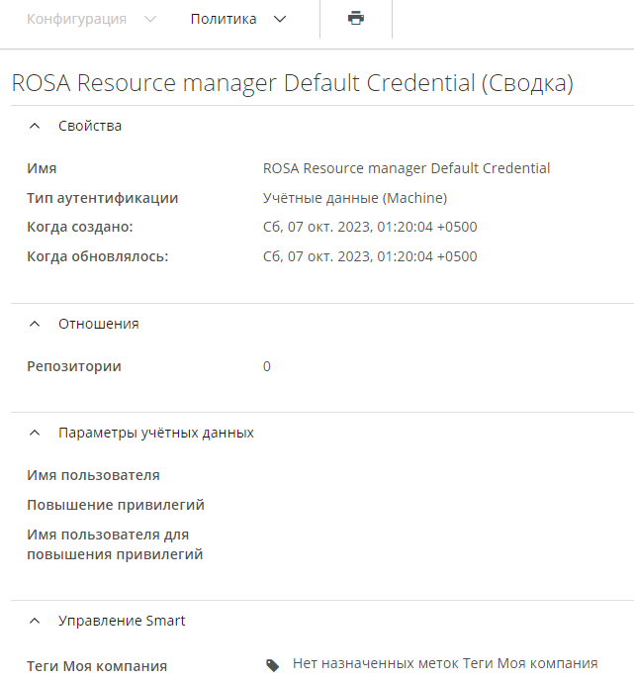
Task: Click the repository count '0'
Action: pos(267,366)
